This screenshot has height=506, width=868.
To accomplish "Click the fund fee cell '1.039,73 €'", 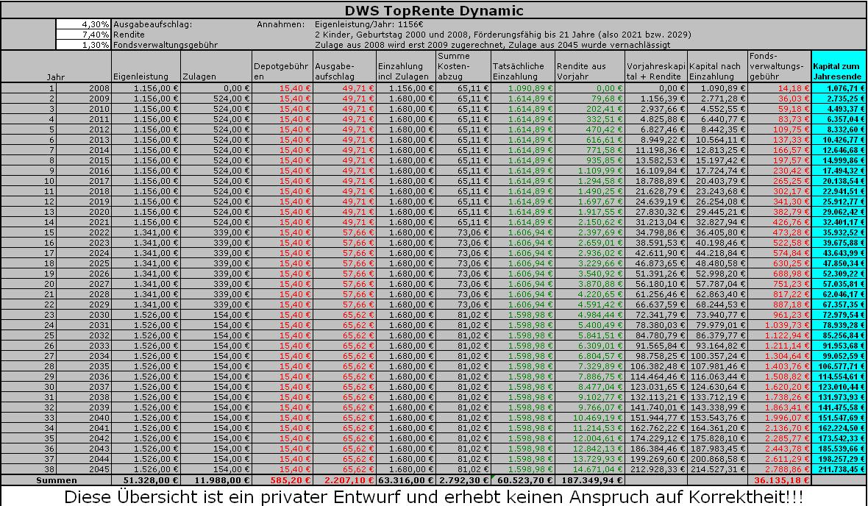I will click(x=780, y=325).
